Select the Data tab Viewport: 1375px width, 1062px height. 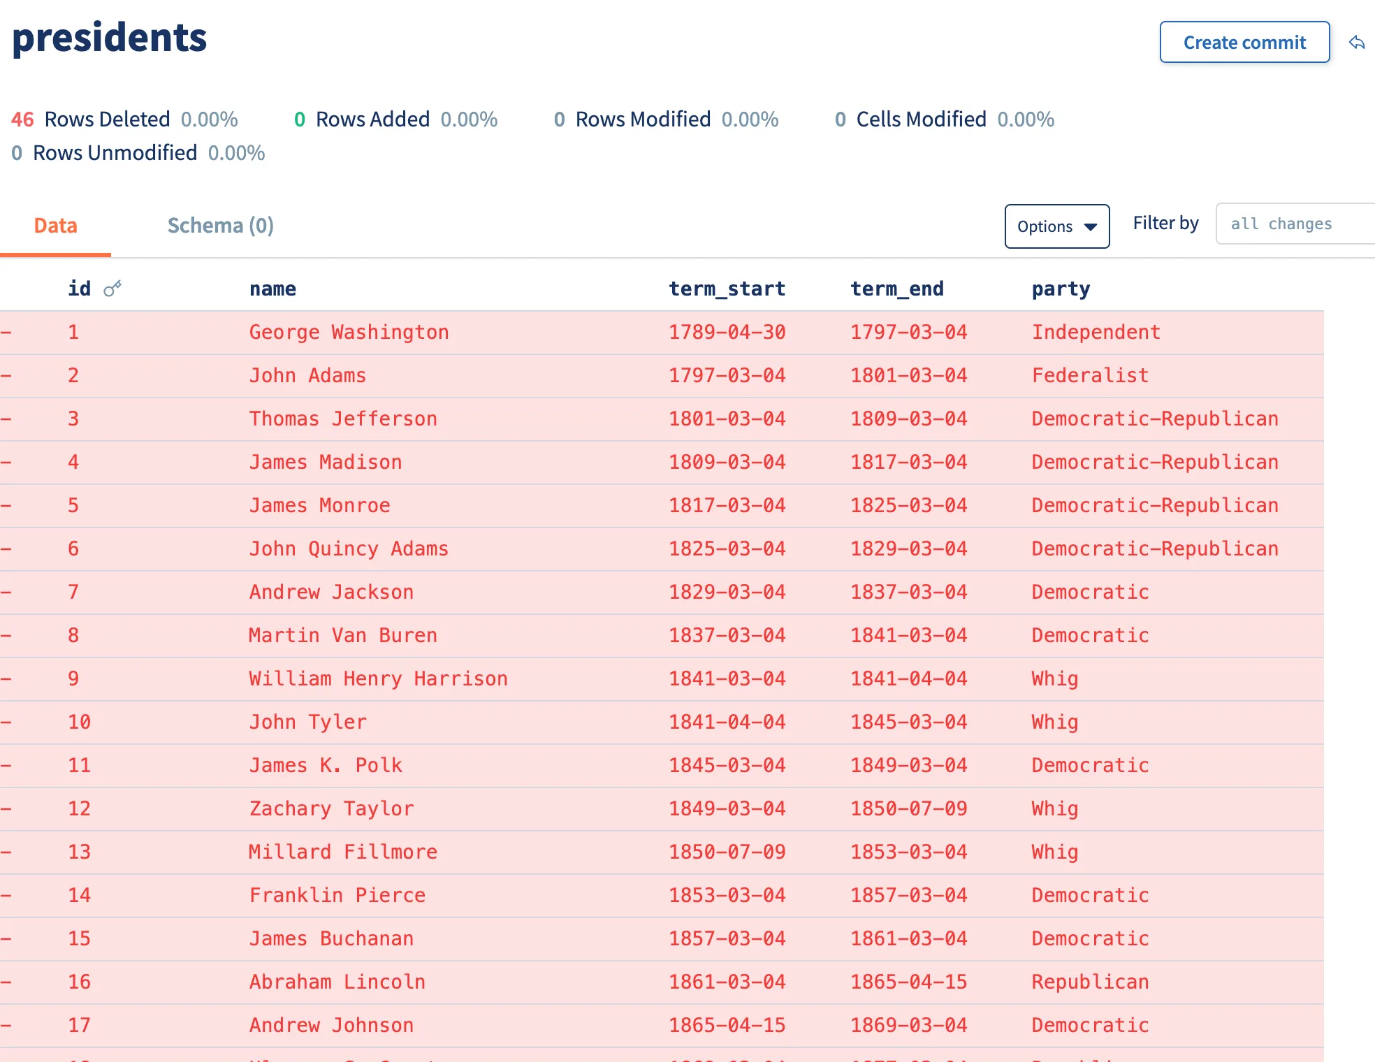tap(55, 225)
